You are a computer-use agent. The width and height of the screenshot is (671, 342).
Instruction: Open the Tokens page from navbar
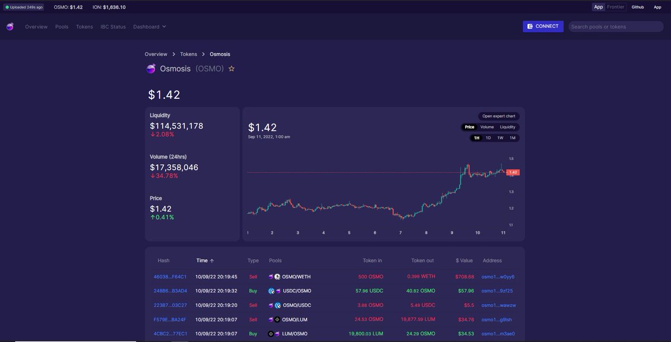click(84, 27)
